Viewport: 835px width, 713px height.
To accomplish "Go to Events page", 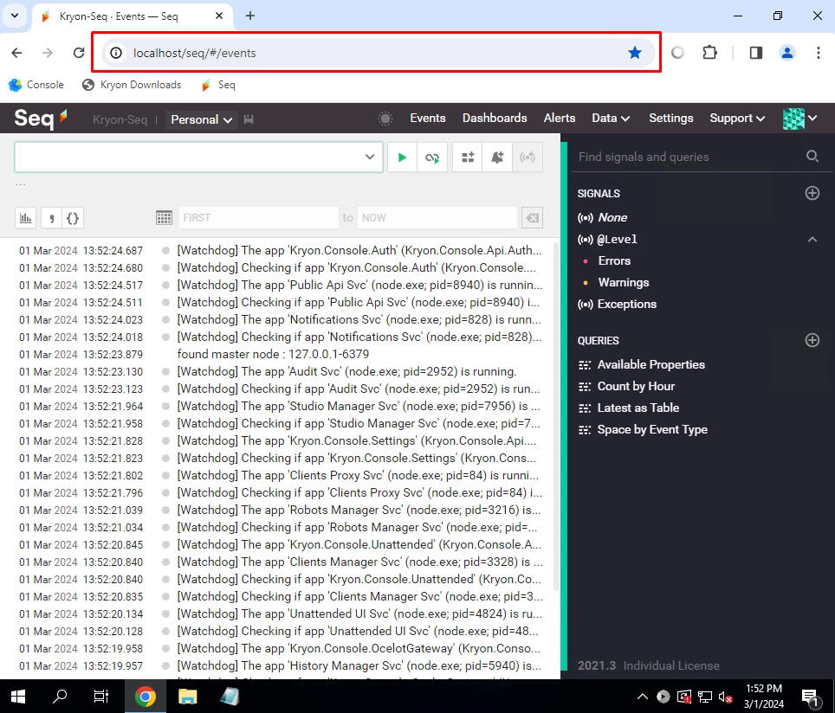I will tap(428, 119).
